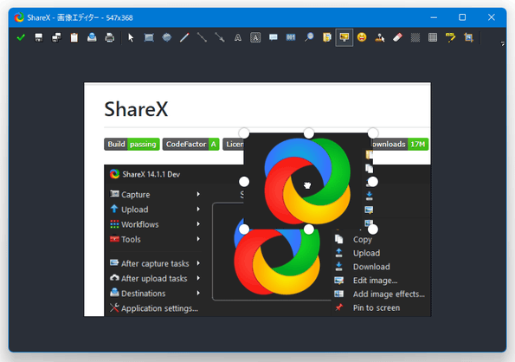Click the top-left resize handle of logo
This screenshot has height=362, width=515.
click(x=244, y=133)
